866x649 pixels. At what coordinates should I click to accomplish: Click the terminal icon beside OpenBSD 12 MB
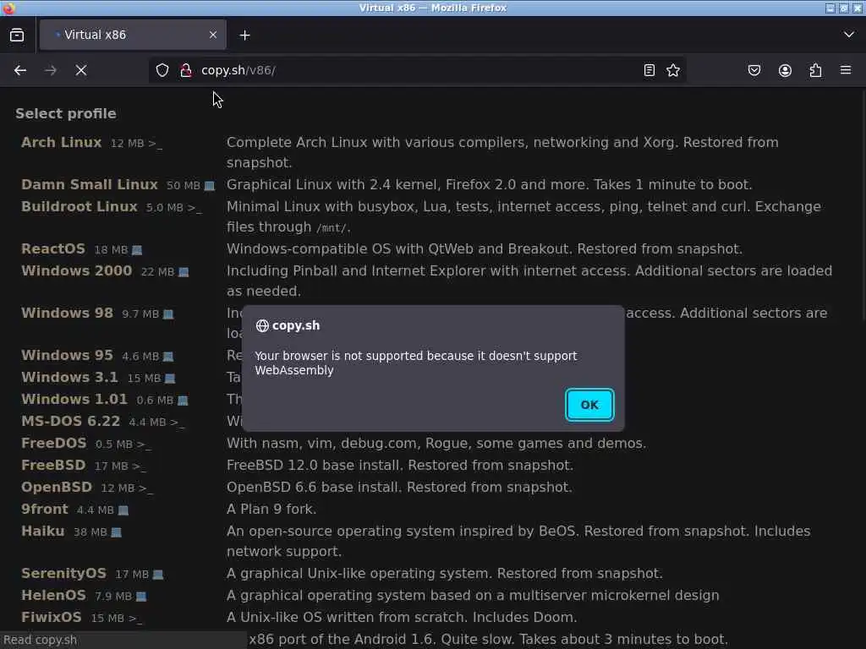pos(145,488)
